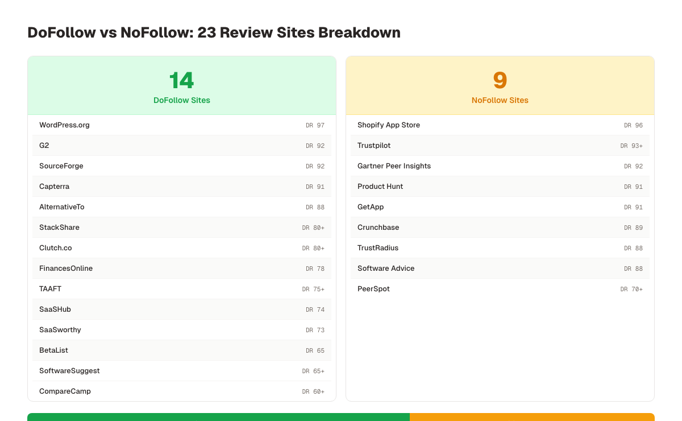Click the page title DoFollow vs NoFollow heading
The height and width of the screenshot is (421, 682).
[x=214, y=32]
